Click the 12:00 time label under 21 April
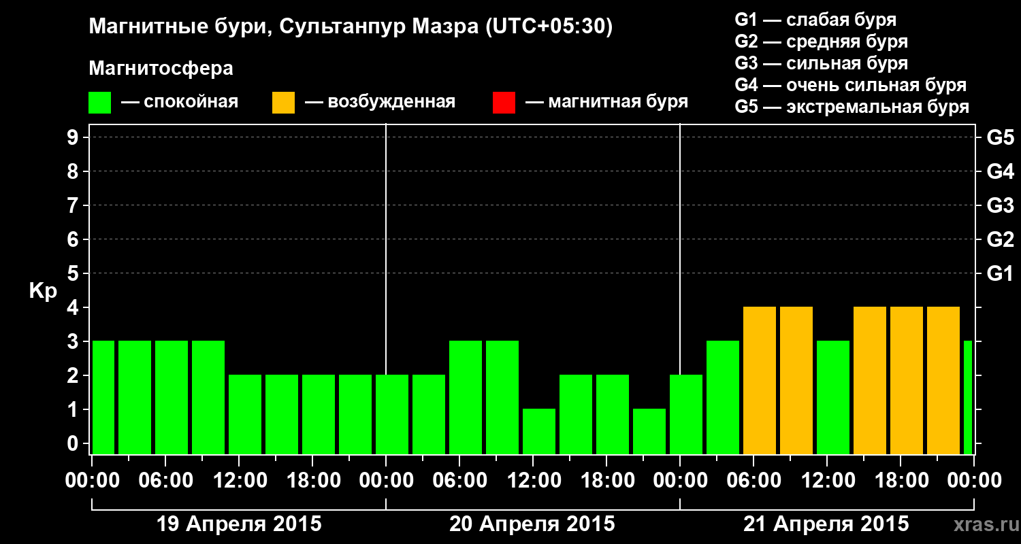This screenshot has width=1021, height=544. click(x=827, y=480)
